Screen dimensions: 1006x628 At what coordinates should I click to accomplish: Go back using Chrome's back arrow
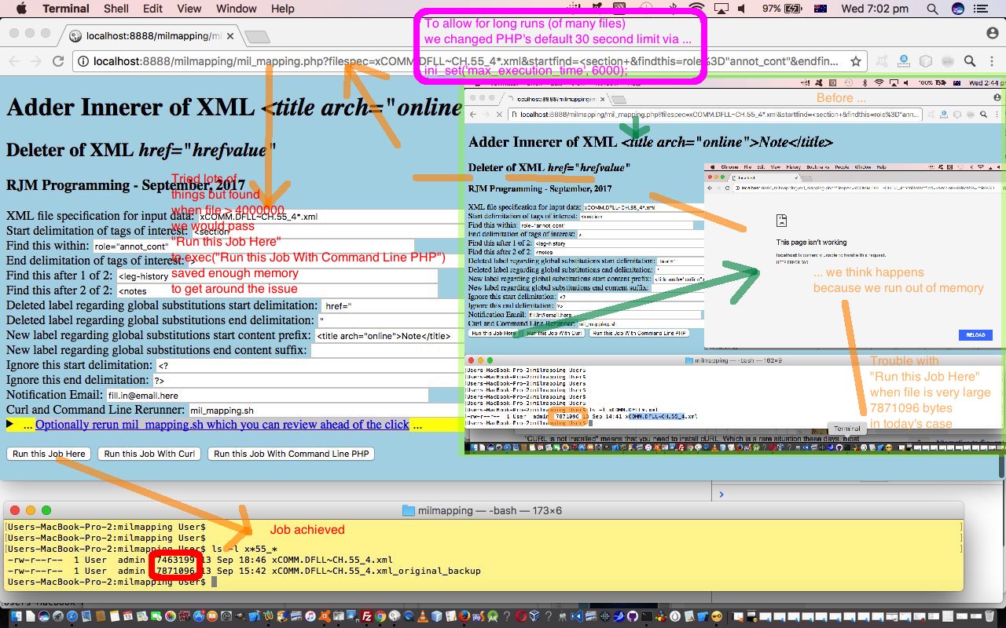click(14, 61)
